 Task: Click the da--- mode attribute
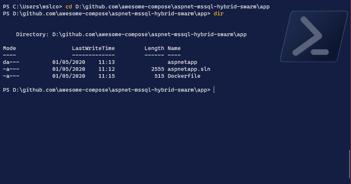coord(11,62)
